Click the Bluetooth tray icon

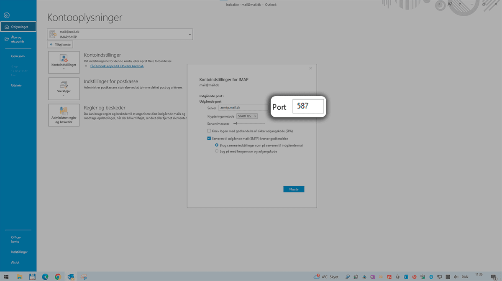430,277
